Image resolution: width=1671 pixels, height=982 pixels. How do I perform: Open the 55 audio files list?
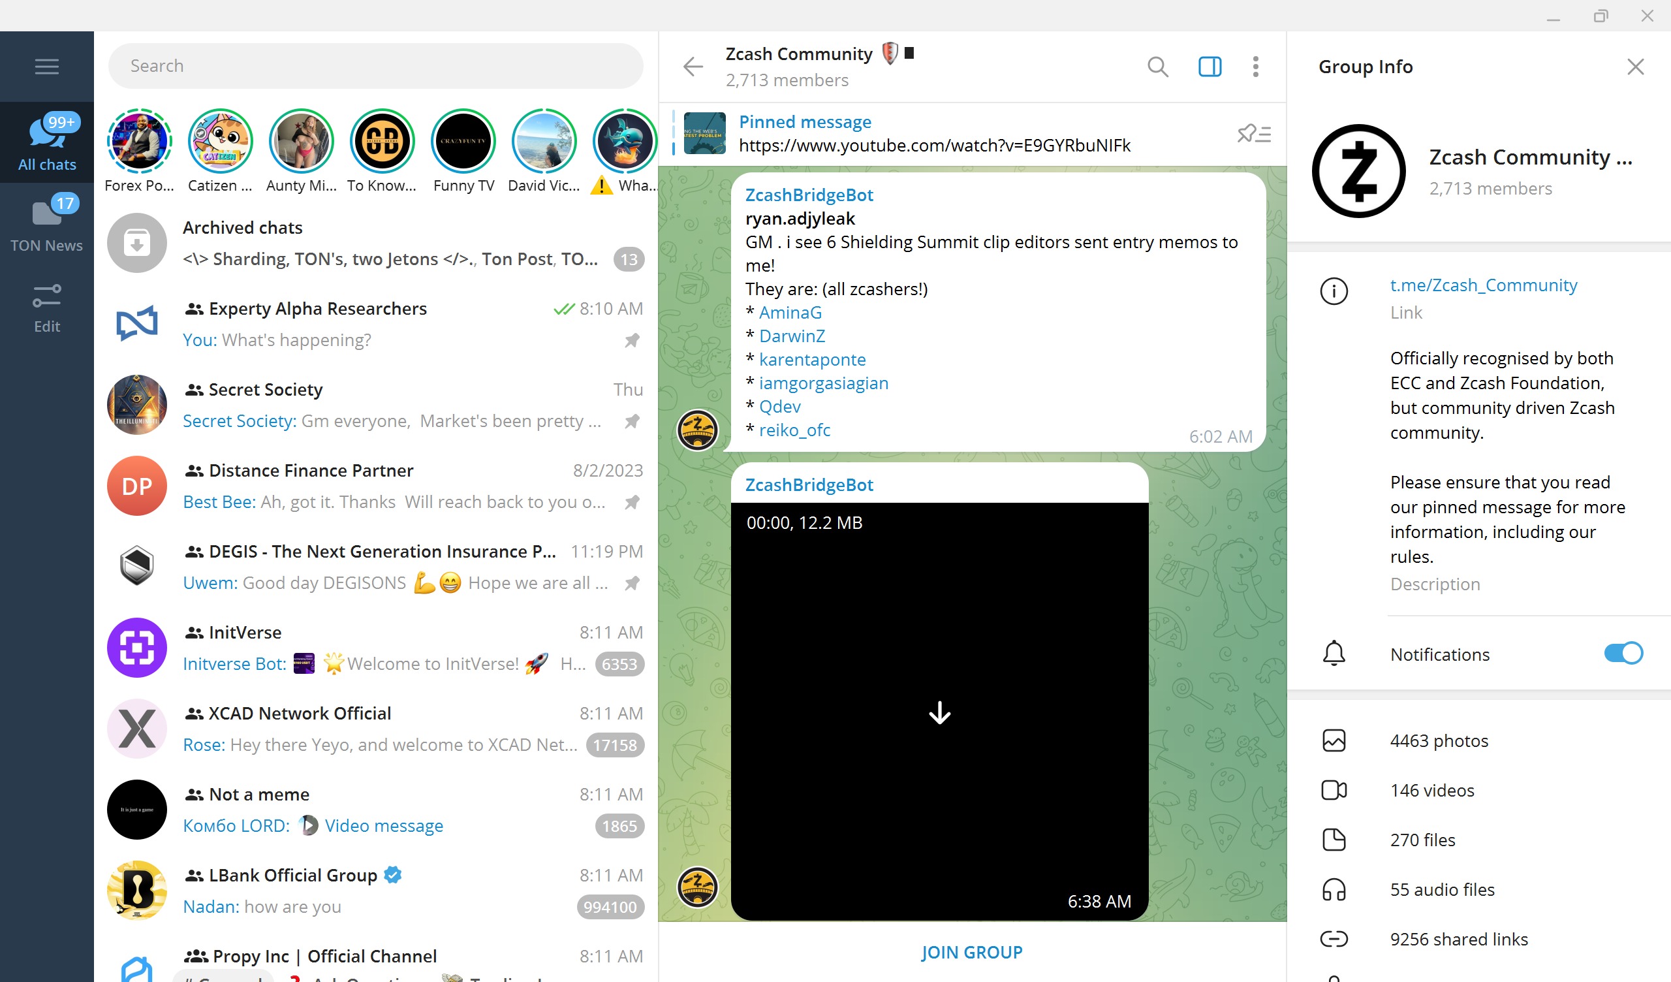[1442, 889]
